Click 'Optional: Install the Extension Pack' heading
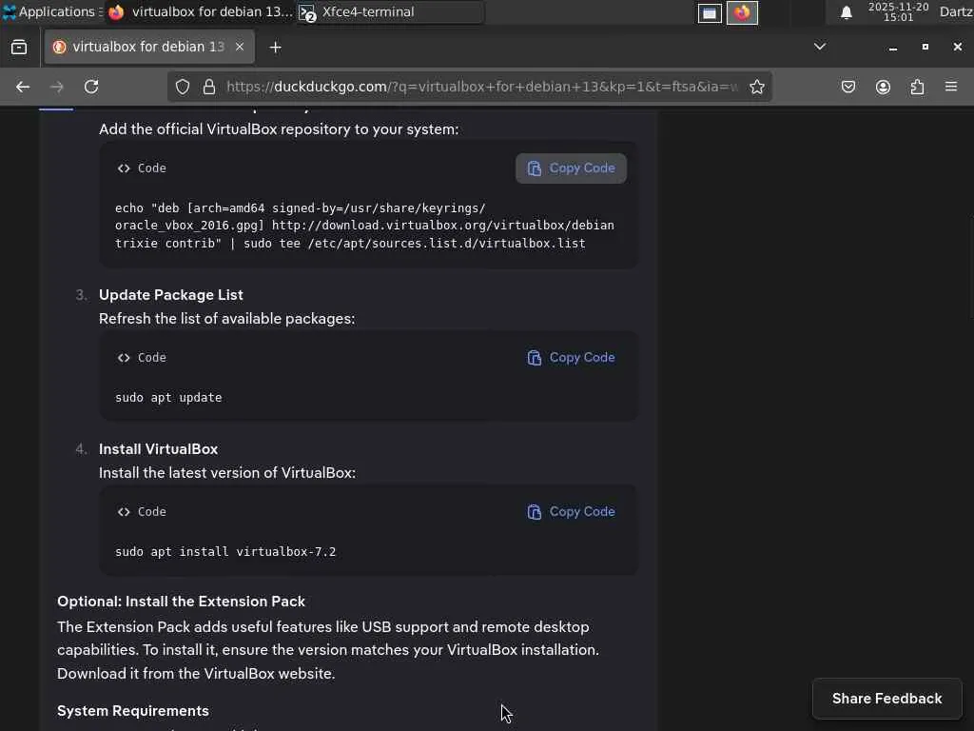This screenshot has height=731, width=974. (x=181, y=602)
